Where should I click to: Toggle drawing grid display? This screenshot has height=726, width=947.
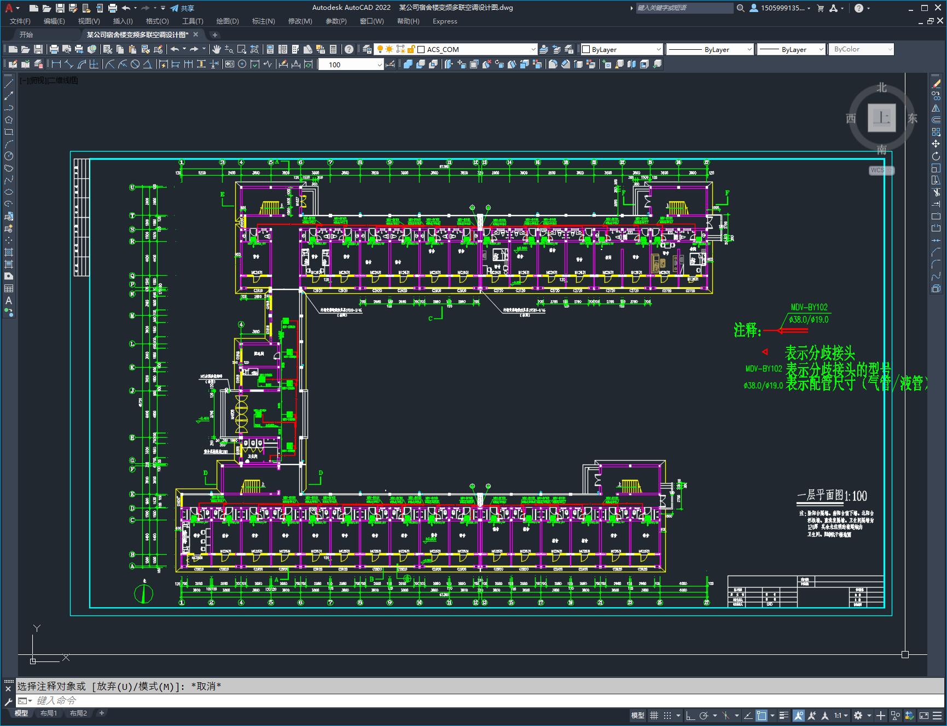(654, 715)
